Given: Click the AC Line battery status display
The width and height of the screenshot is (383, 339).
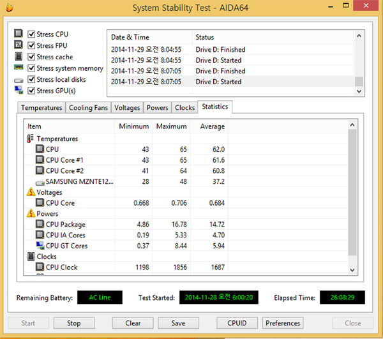Looking at the screenshot, I should coord(100,298).
